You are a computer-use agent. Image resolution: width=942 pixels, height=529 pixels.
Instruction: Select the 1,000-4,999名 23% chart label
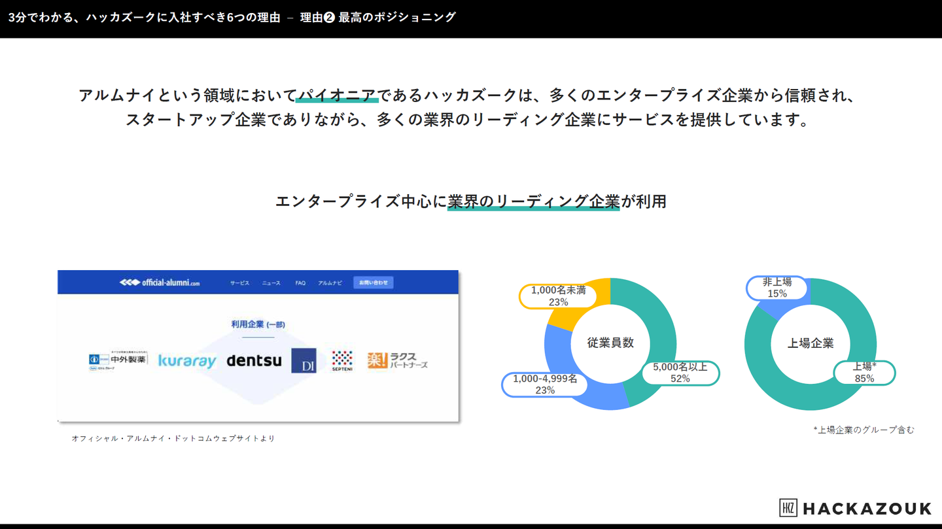click(x=545, y=384)
